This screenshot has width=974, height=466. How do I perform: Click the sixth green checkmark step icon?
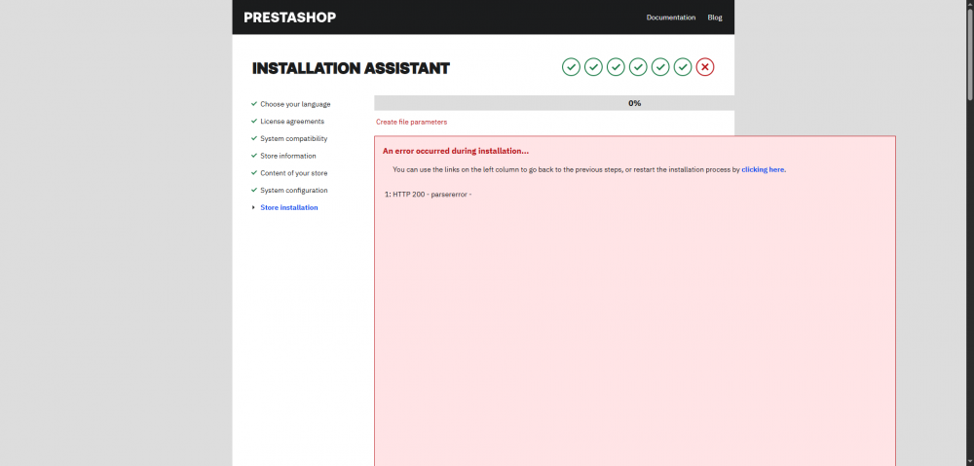683,66
